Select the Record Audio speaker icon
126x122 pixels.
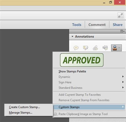tap(105, 48)
